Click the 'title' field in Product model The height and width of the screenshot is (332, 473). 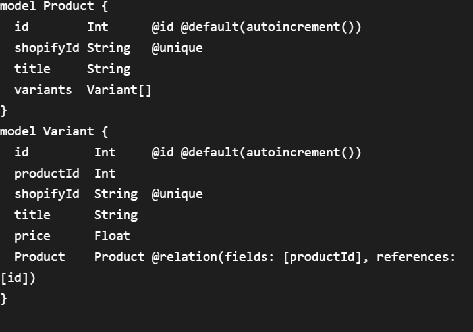click(x=32, y=69)
